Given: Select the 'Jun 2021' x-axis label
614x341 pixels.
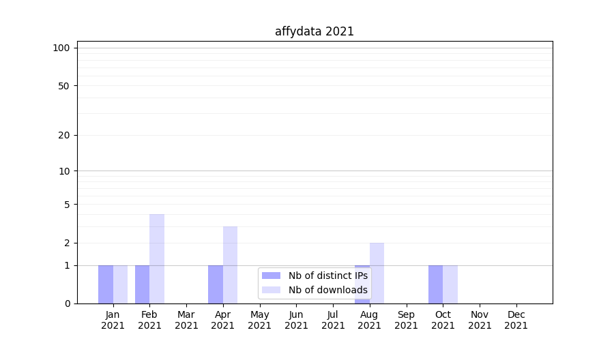Looking at the screenshot, I should click(x=296, y=320).
